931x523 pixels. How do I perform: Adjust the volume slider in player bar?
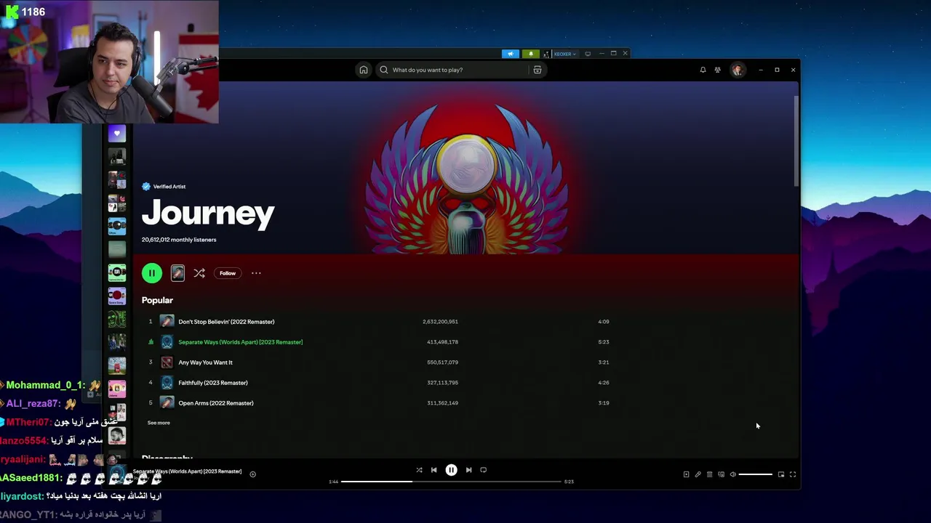coord(756,474)
